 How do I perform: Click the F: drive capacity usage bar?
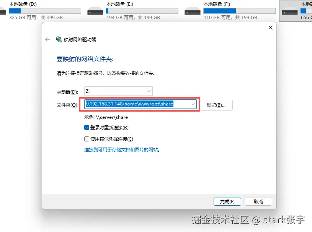[239, 11]
